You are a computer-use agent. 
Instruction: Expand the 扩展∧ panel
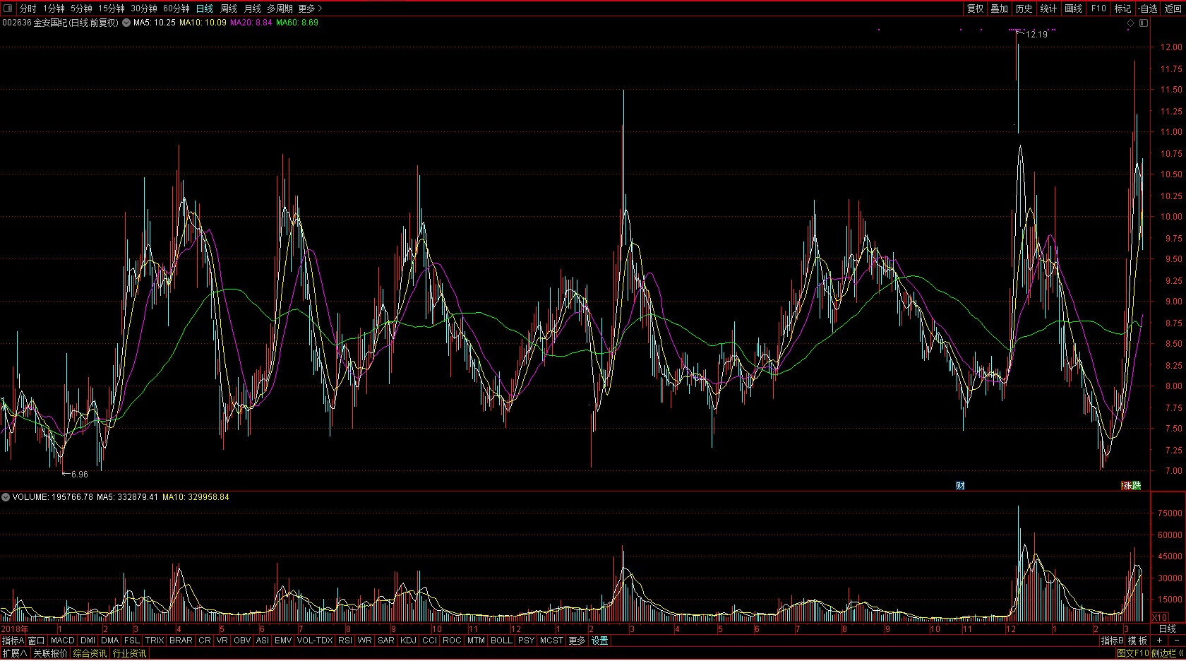tap(15, 653)
